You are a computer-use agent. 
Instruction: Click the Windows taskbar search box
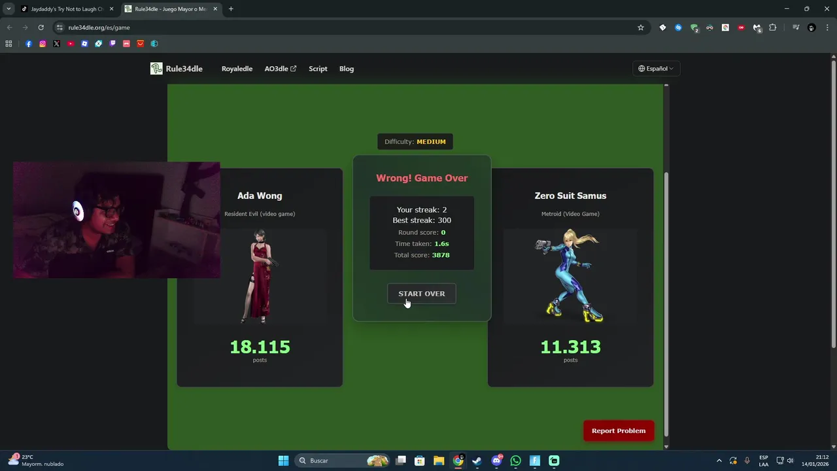[342, 461]
